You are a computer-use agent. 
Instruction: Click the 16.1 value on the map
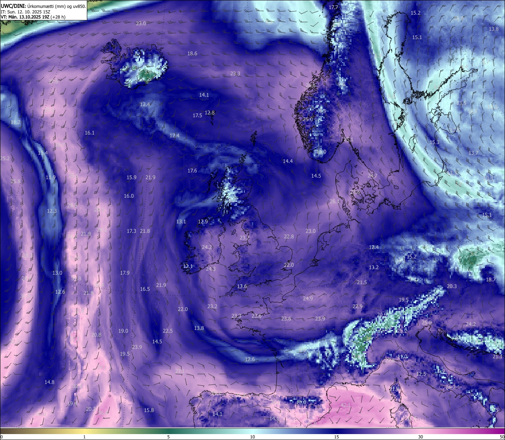[x=90, y=133]
